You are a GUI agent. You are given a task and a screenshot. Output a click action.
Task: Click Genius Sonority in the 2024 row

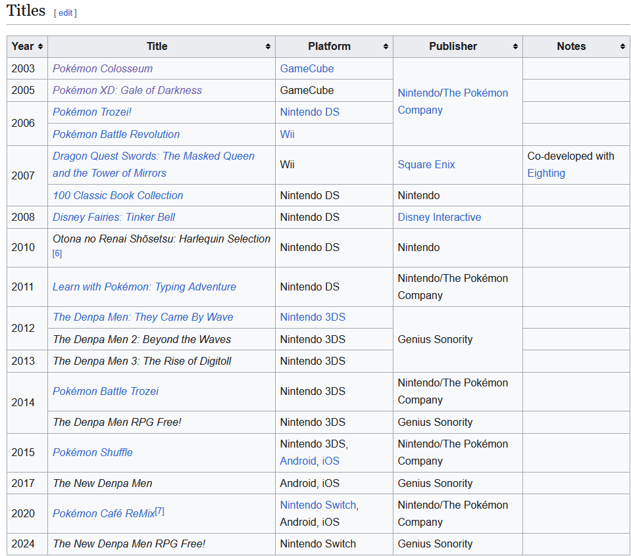click(x=435, y=544)
